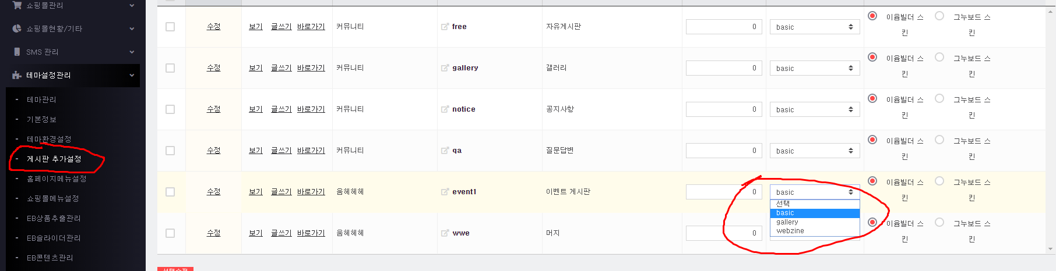Click external link icon beside qa
This screenshot has width=1056, height=271.
click(x=445, y=151)
